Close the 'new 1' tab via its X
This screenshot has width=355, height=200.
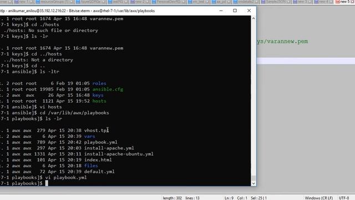click(32, 2)
